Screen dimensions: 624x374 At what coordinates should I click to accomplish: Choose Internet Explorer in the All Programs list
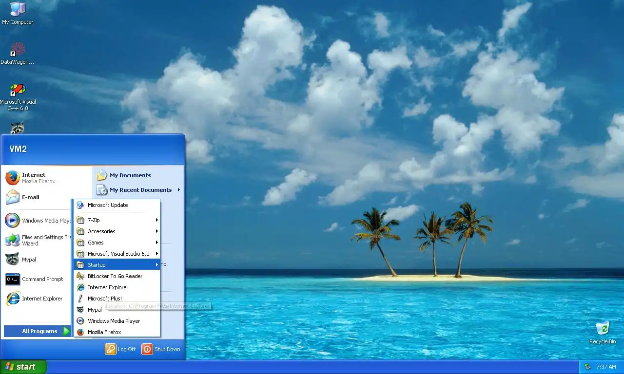(117, 287)
